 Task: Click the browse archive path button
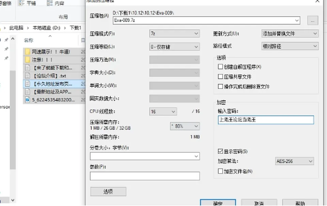[313, 21]
